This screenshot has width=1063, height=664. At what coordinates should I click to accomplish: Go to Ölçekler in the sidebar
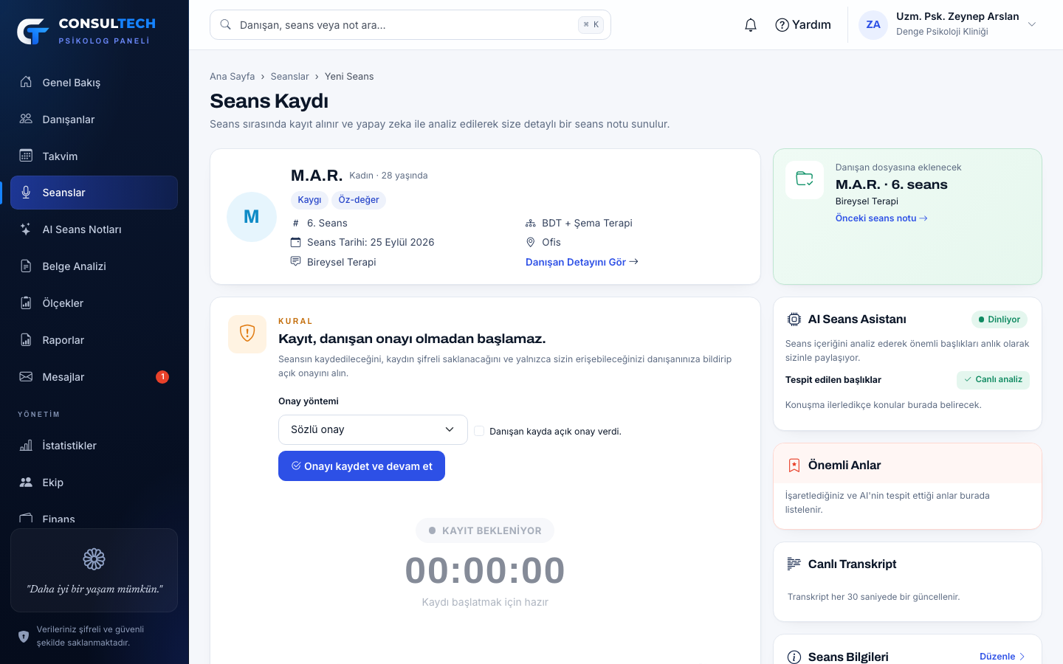coord(94,303)
